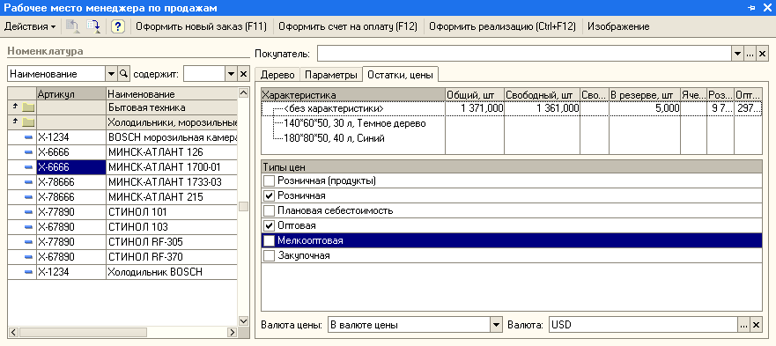The width and height of the screenshot is (776, 346).
Task: Click the item icon for МИНСК-АТЛАНТ 1733-03
Action: point(29,182)
